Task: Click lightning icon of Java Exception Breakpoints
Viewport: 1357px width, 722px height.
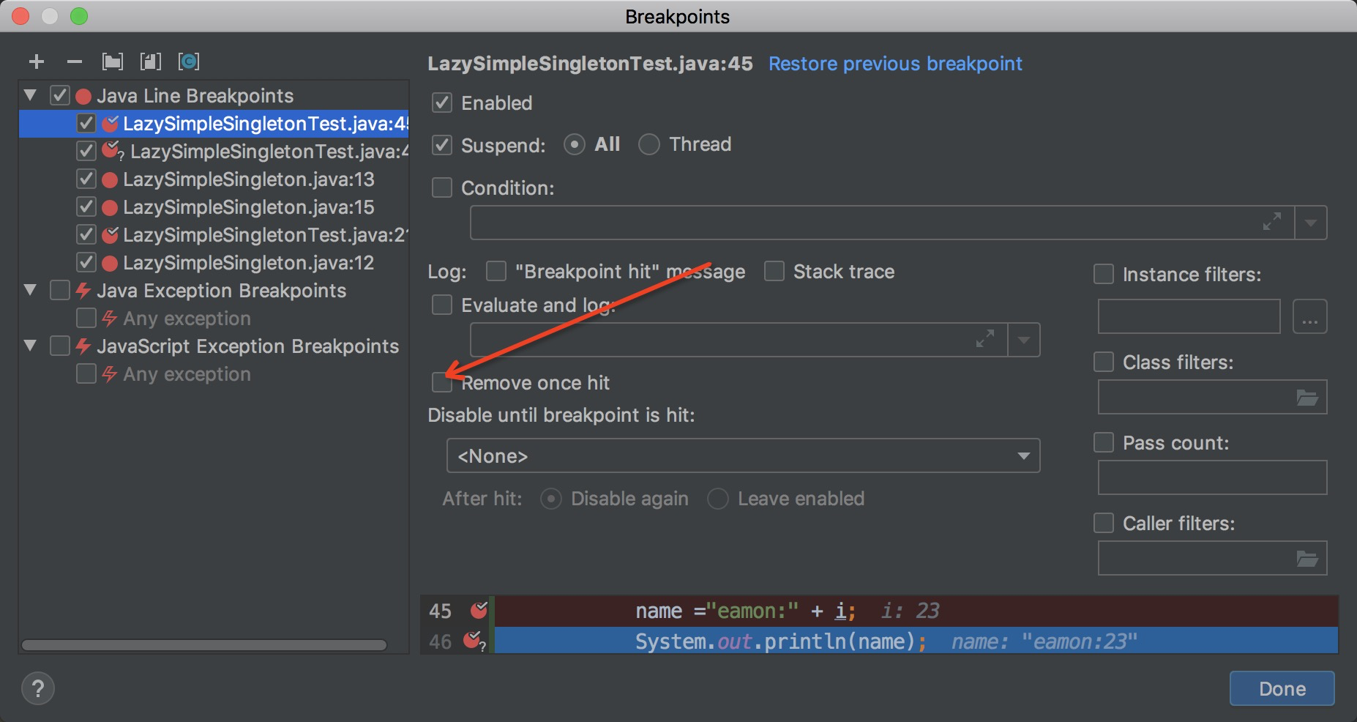Action: [x=83, y=291]
